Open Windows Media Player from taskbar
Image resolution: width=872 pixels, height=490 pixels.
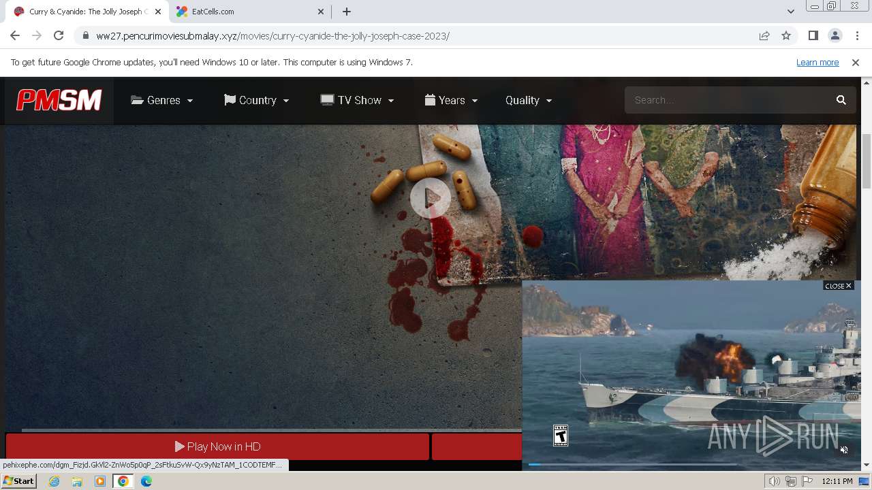100,481
